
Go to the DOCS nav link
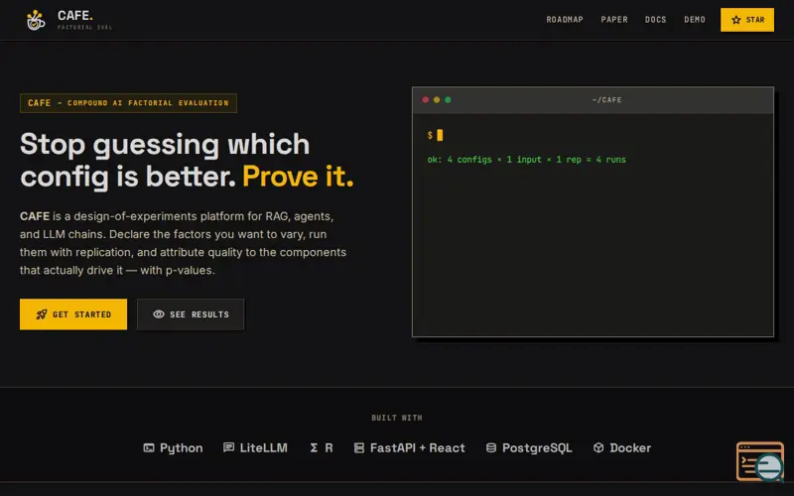click(x=655, y=20)
